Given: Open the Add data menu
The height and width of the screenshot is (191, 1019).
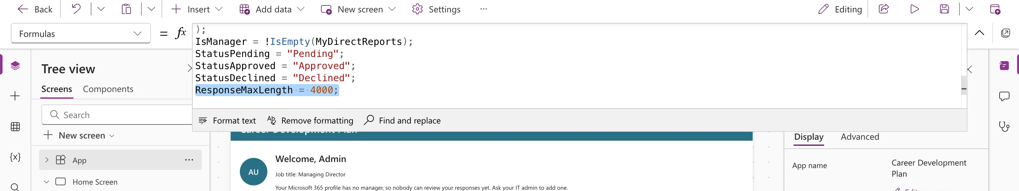Looking at the screenshot, I should coord(272,9).
